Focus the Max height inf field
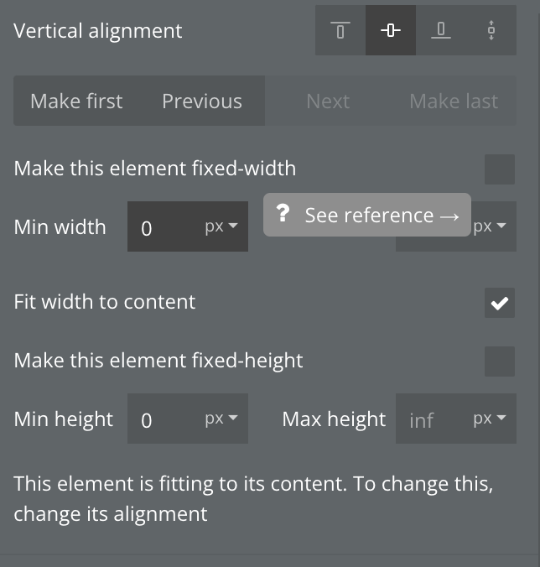540x567 pixels. point(433,419)
